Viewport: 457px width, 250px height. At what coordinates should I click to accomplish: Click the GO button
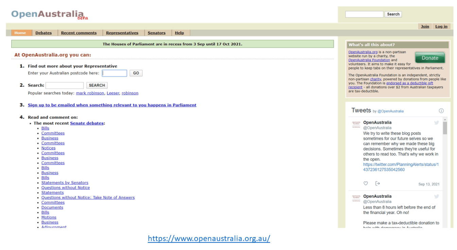click(136, 73)
